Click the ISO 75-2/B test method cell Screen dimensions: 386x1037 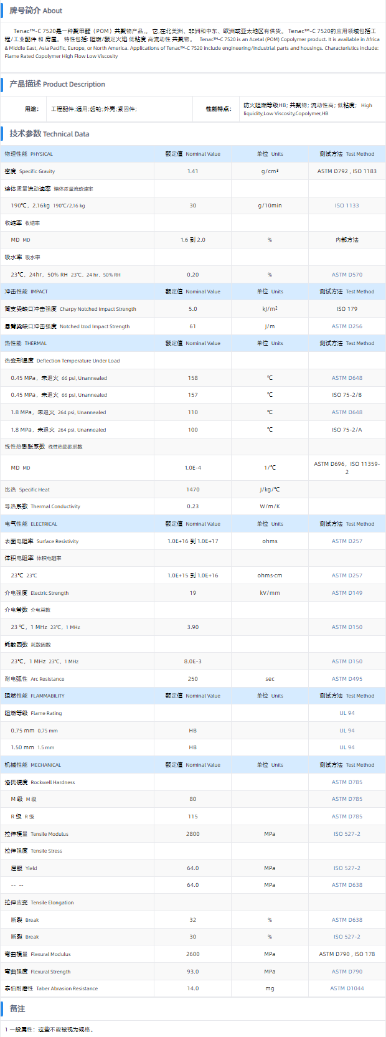(347, 395)
